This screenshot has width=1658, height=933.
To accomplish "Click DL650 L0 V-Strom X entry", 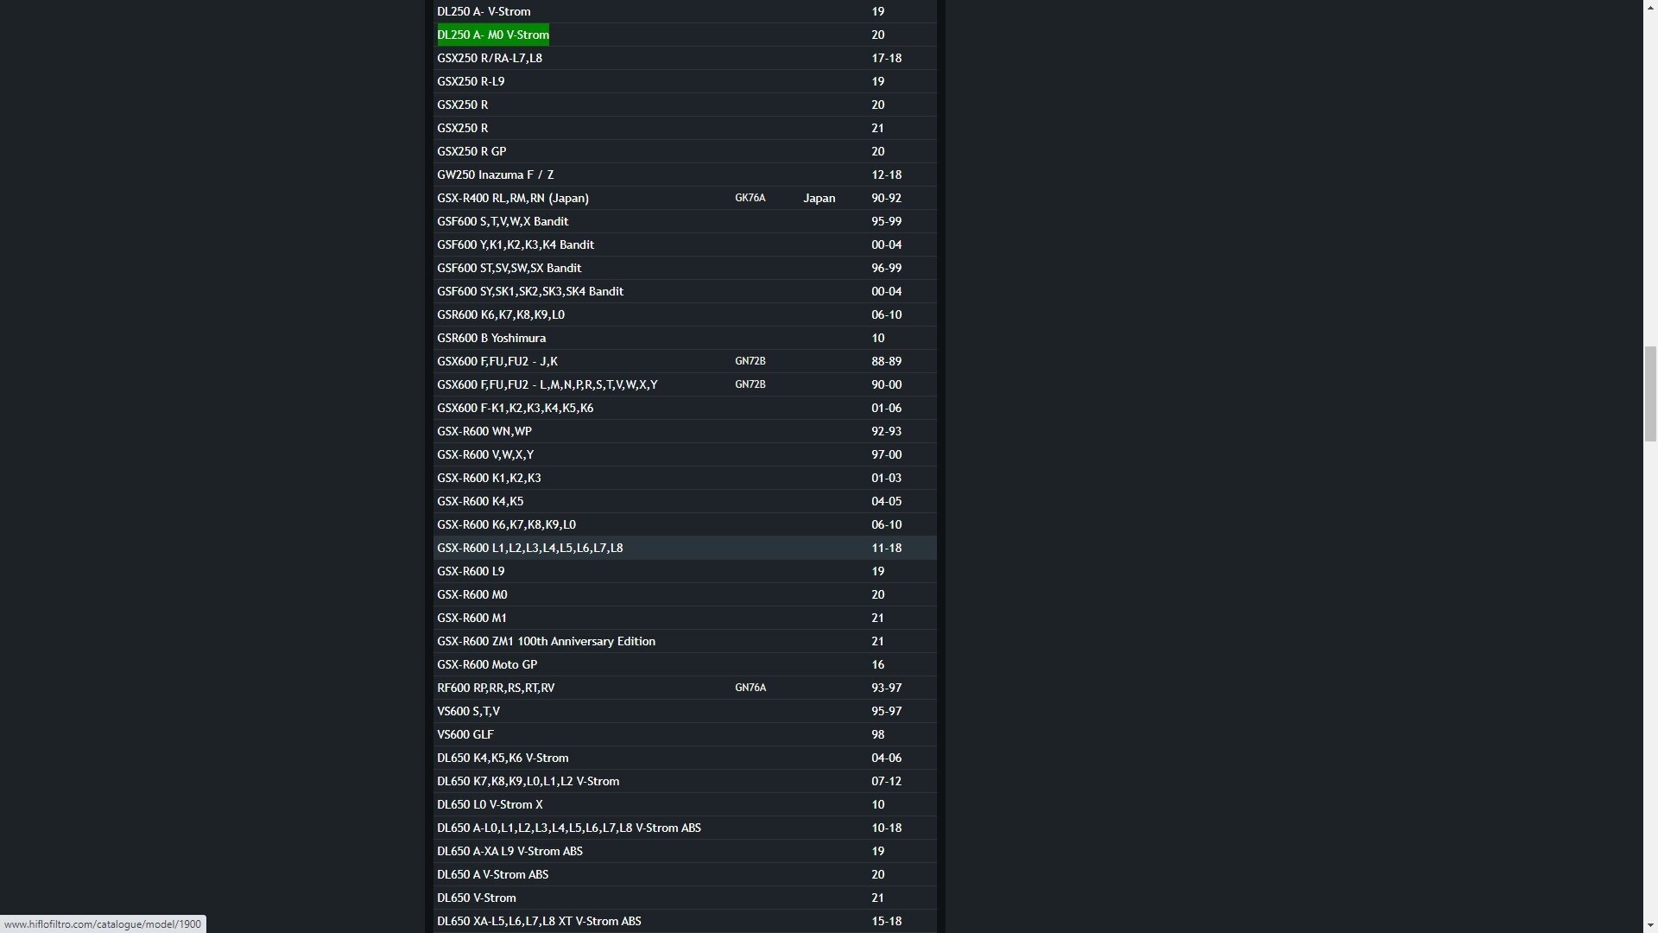I will pyautogui.click(x=490, y=804).
